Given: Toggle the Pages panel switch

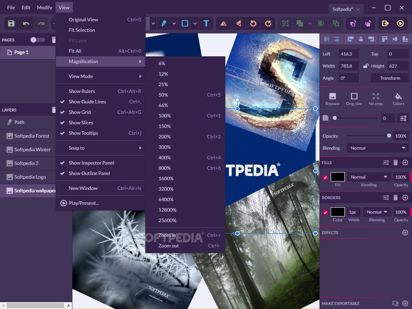Looking at the screenshot, I should (x=37, y=40).
